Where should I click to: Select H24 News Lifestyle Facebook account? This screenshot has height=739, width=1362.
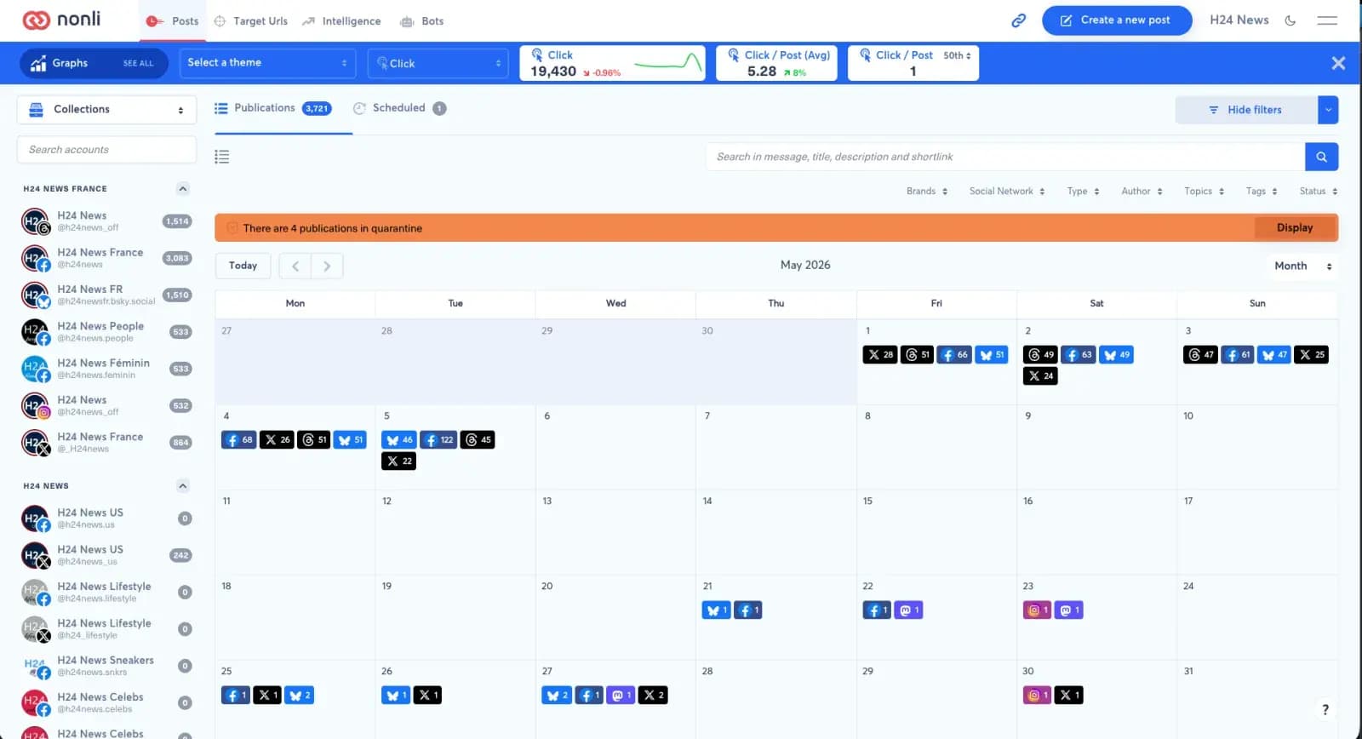coord(106,592)
